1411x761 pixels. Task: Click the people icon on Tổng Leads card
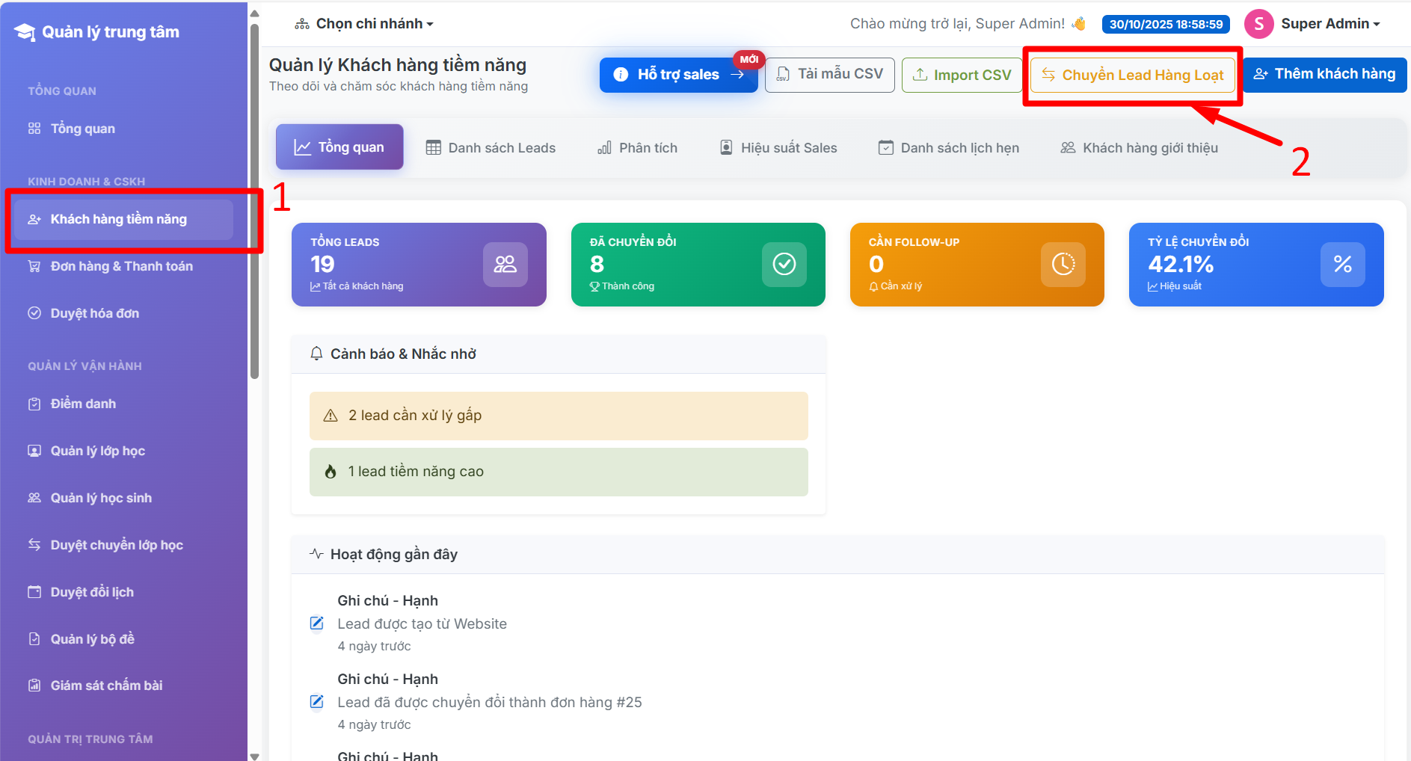point(505,264)
